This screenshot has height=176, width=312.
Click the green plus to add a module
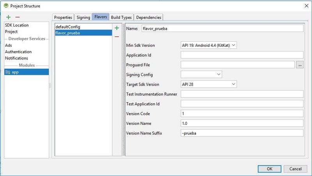point(8,17)
